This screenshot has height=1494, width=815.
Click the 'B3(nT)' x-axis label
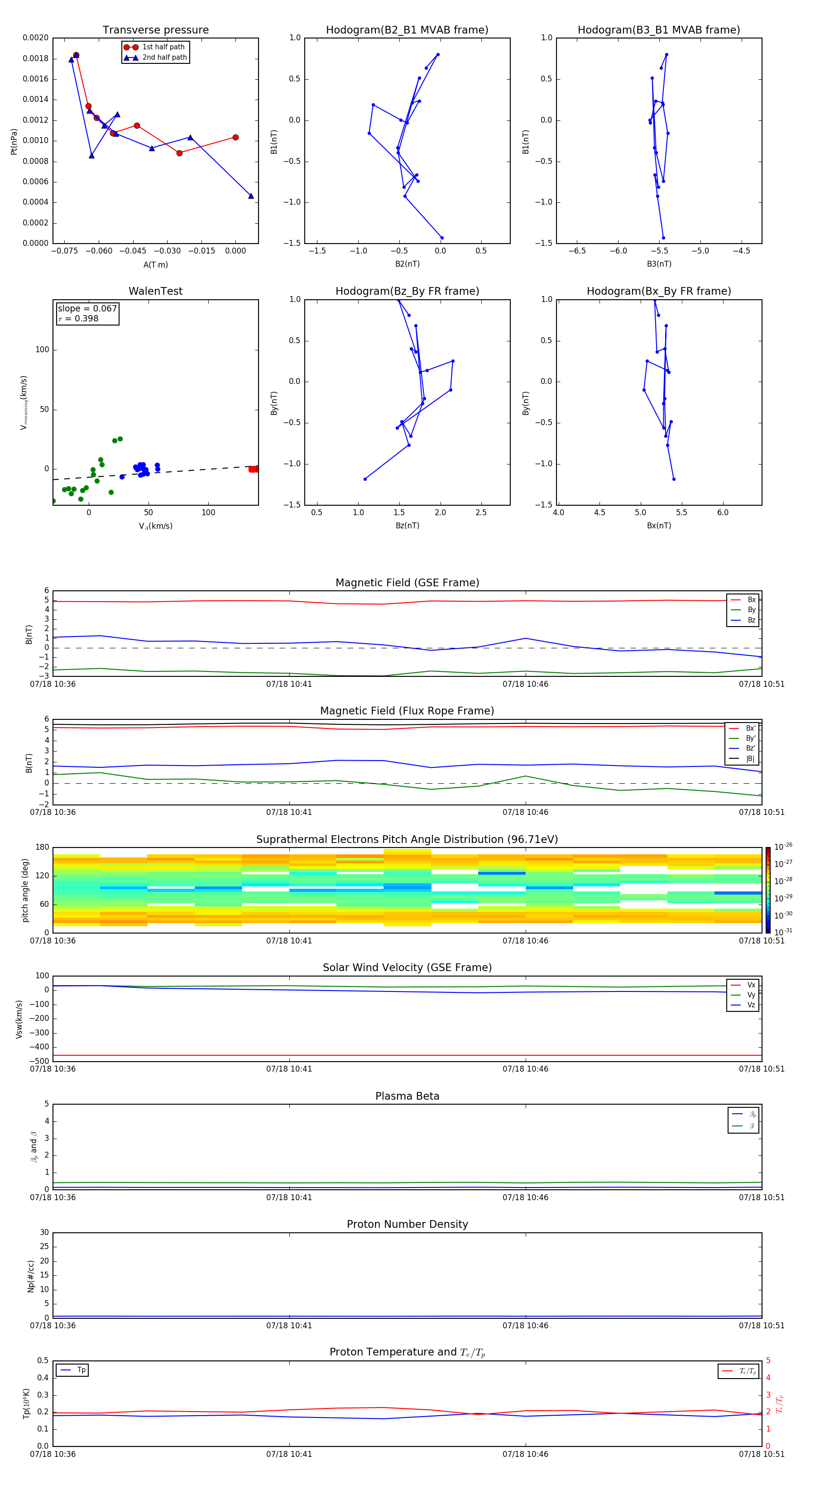659,264
